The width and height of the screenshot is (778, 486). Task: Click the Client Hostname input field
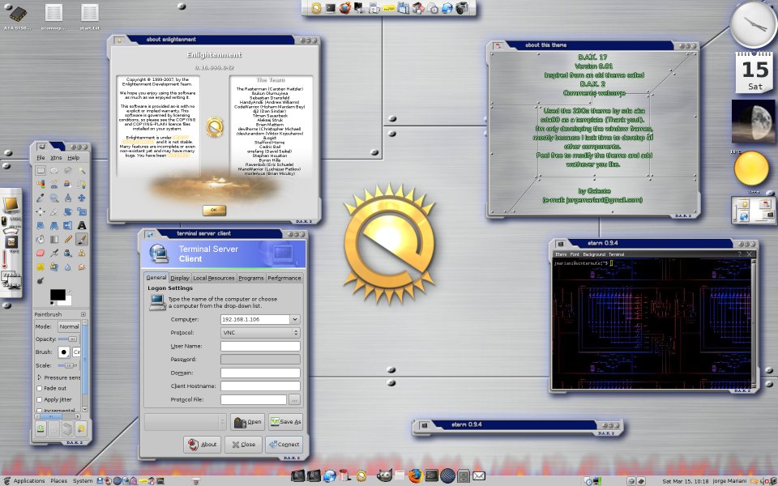[x=260, y=386]
